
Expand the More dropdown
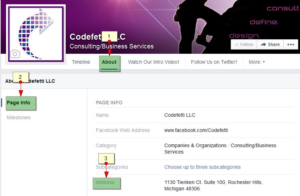click(257, 62)
